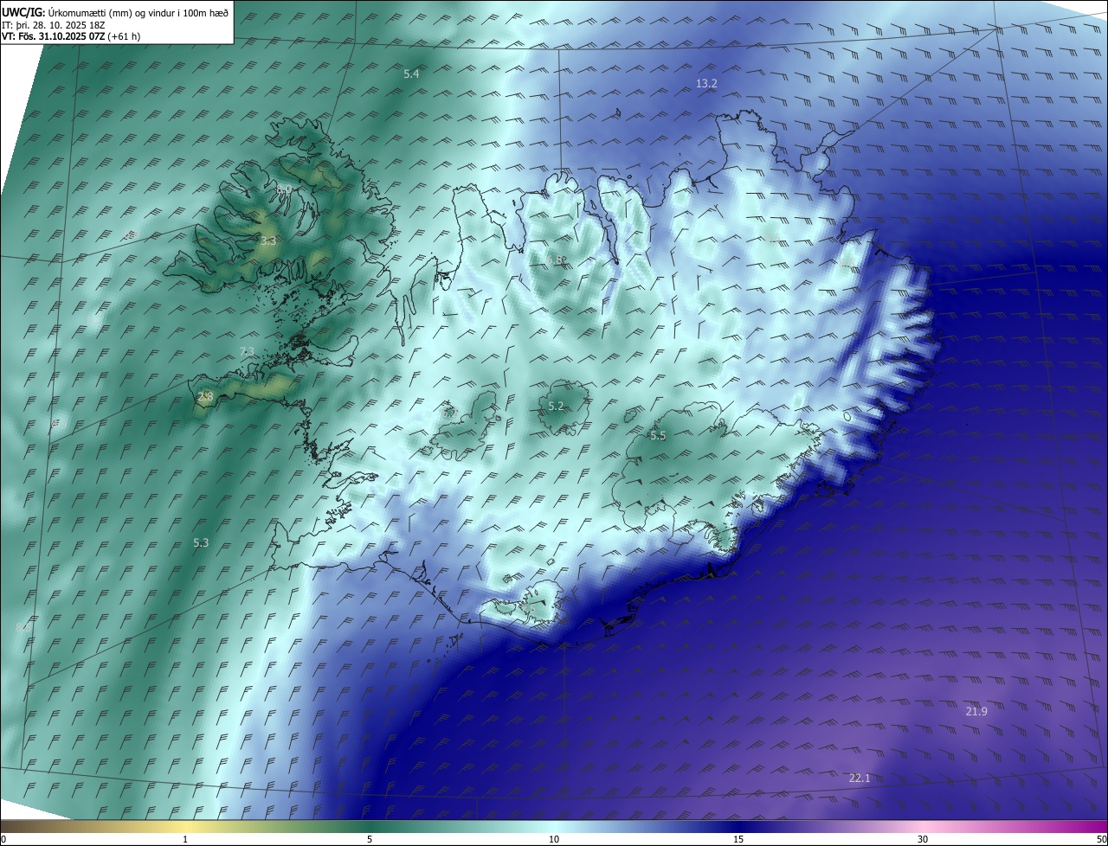Click the map title 'UWC/IG: Úrkomumætti (mm) og vindur í 100m hæð'
The height and width of the screenshot is (846, 1108).
[114, 12]
